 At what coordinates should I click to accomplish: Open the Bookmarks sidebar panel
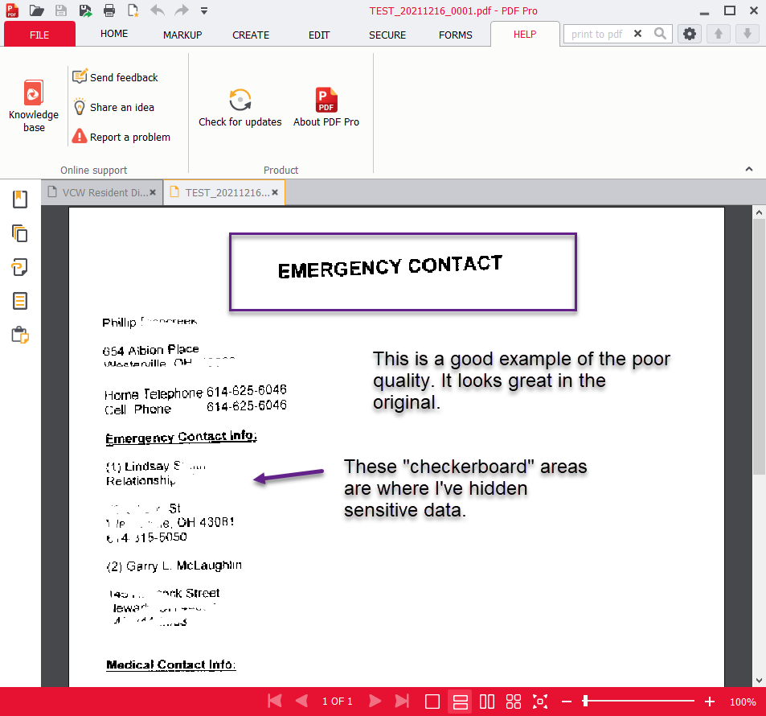tap(20, 200)
